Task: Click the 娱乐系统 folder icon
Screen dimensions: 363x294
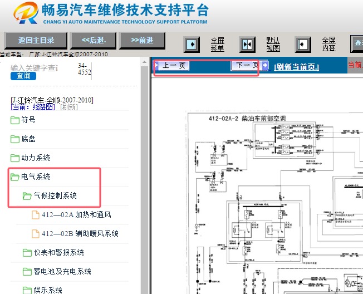Action: [x=27, y=290]
